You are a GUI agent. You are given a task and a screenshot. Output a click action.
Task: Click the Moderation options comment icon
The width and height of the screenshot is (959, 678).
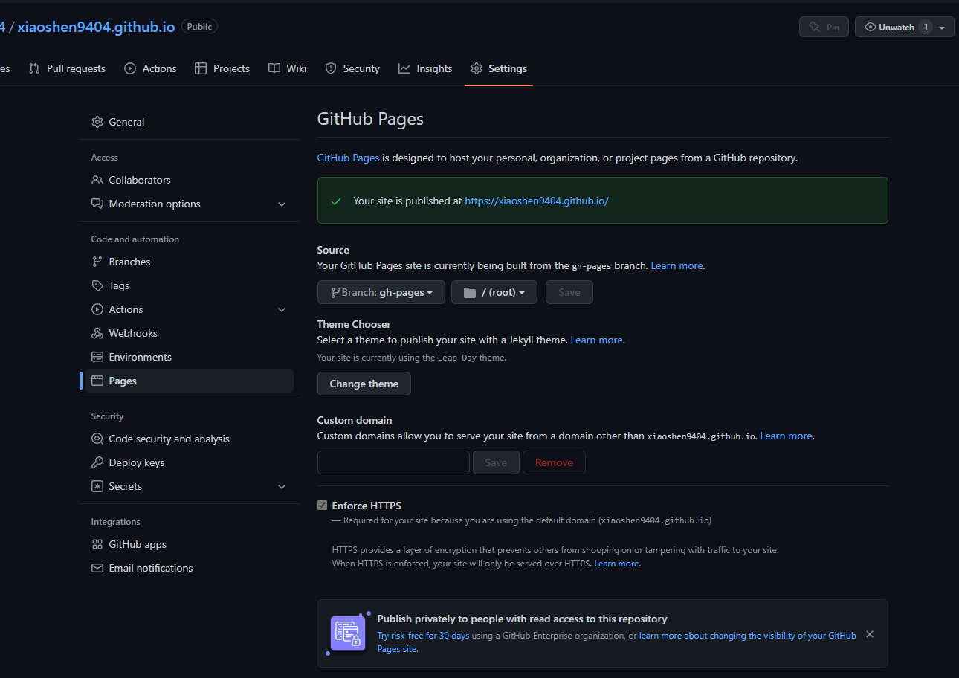coord(97,204)
